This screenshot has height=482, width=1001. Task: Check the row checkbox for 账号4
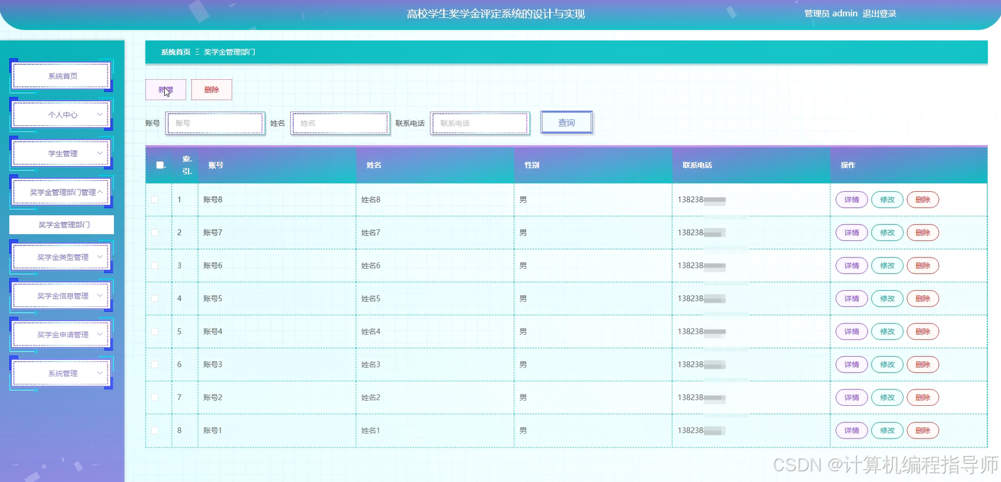pos(155,332)
